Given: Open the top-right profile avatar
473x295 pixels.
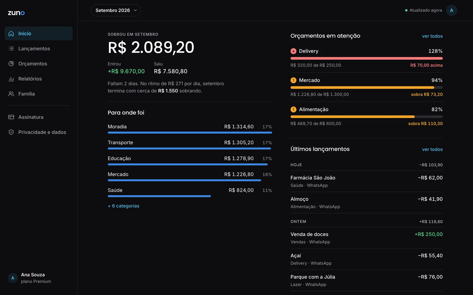Looking at the screenshot, I should pyautogui.click(x=451, y=10).
